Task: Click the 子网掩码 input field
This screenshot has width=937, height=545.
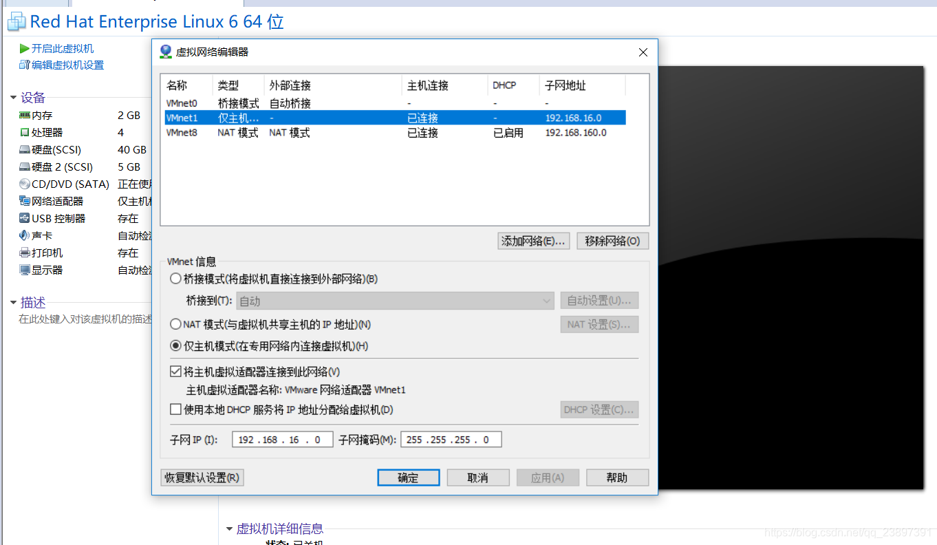Action: (x=451, y=440)
